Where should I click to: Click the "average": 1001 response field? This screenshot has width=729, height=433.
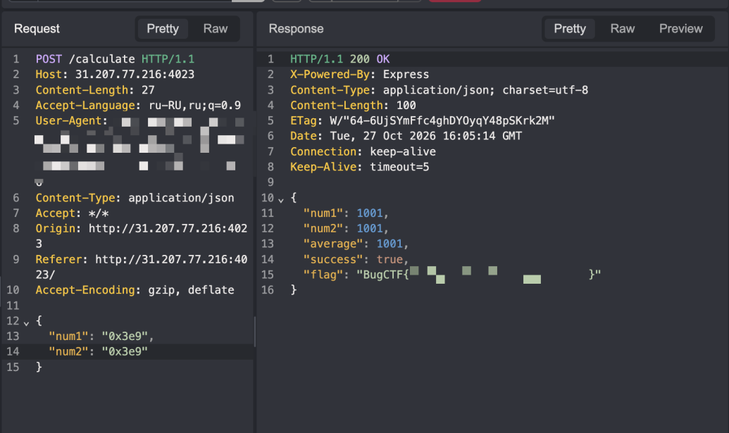tap(356, 244)
